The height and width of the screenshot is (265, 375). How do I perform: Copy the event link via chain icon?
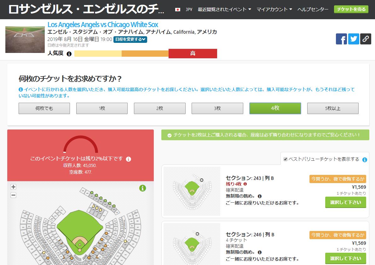366,39
